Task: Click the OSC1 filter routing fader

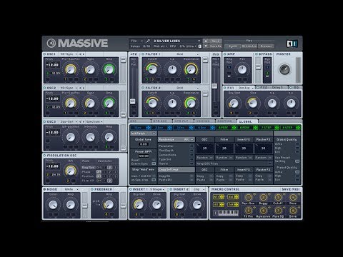Action: [123, 60]
